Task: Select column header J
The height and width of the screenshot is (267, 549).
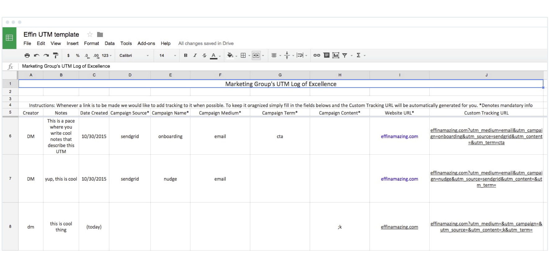Action: [486, 75]
